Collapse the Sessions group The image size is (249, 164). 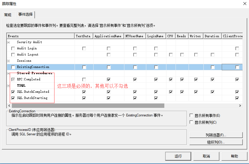(9, 61)
